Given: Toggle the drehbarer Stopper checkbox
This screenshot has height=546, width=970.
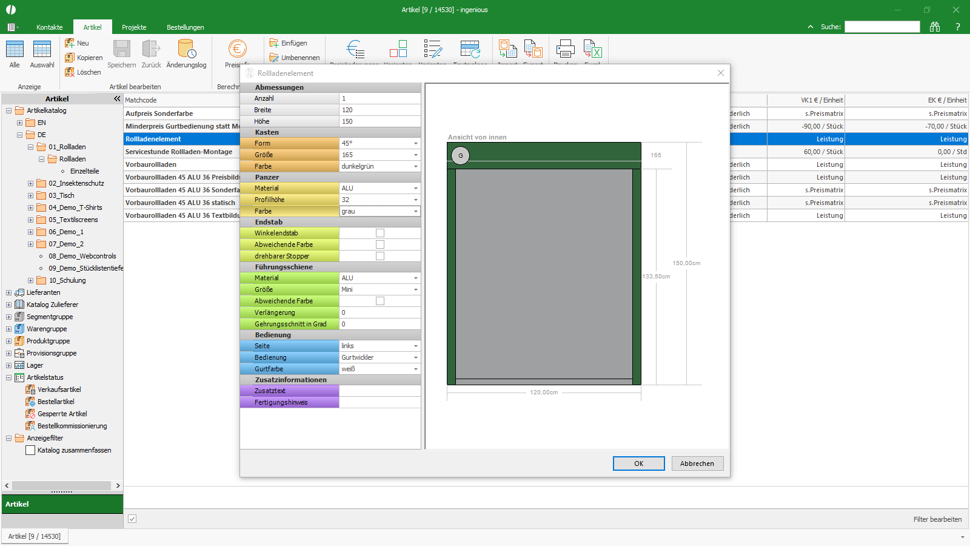Looking at the screenshot, I should coord(380,256).
